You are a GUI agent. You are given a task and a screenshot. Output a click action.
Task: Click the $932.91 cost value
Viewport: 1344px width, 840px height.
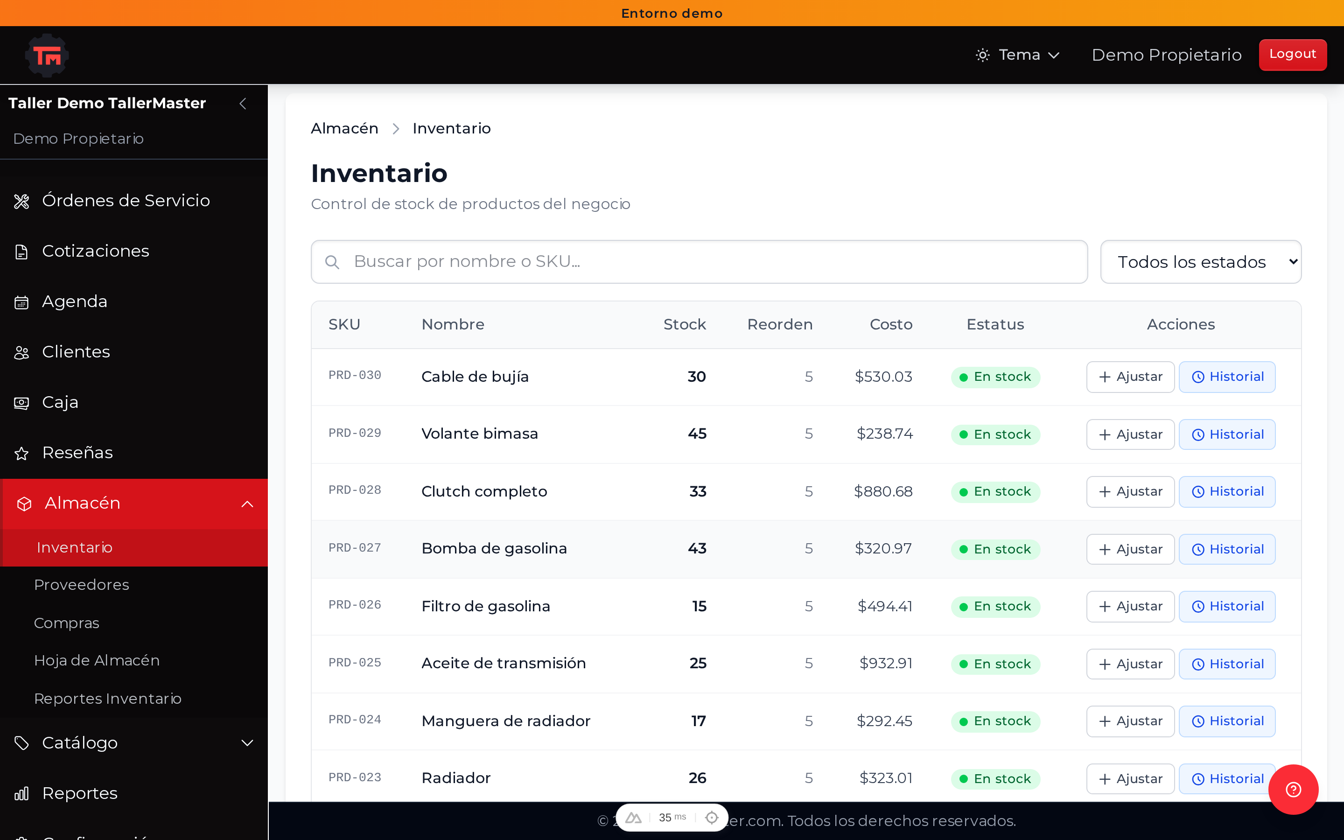[x=886, y=663]
